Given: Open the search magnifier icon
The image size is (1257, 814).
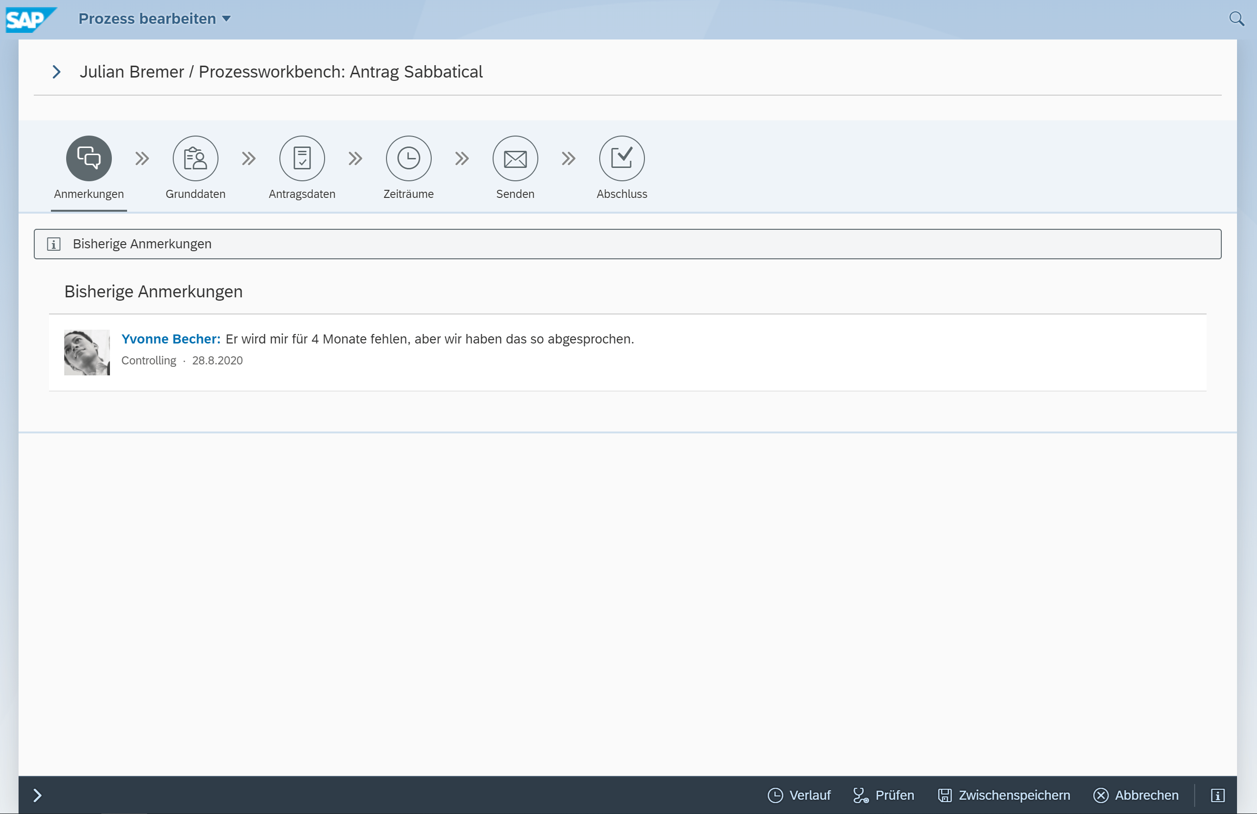Looking at the screenshot, I should [1237, 19].
